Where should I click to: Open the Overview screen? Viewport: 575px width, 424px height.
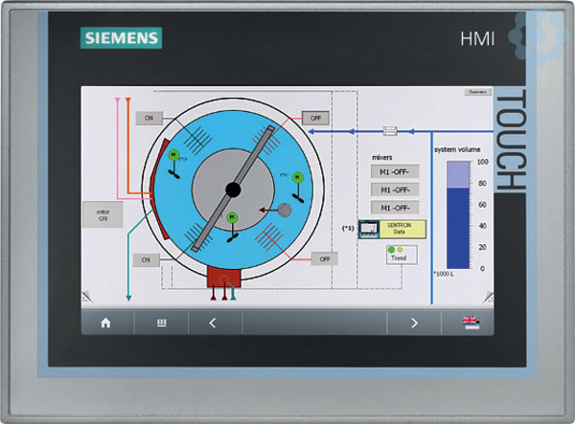point(476,93)
